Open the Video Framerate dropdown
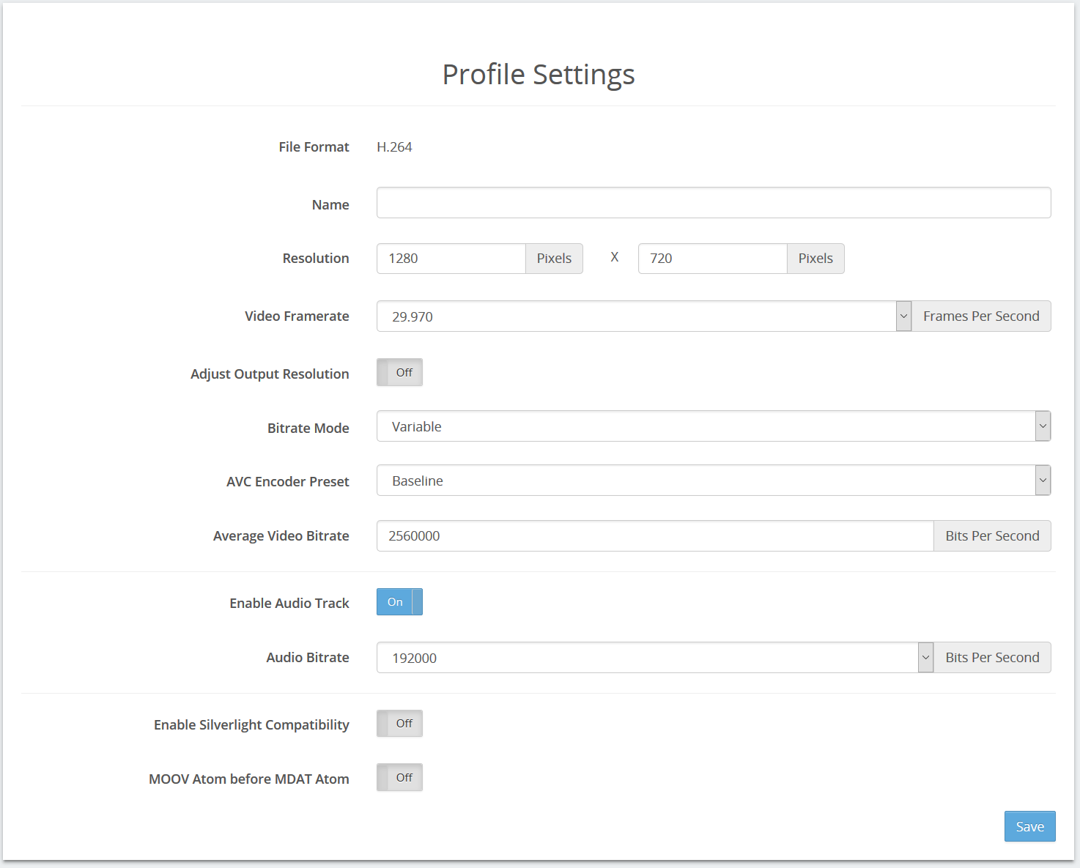This screenshot has width=1080, height=868. click(x=644, y=316)
